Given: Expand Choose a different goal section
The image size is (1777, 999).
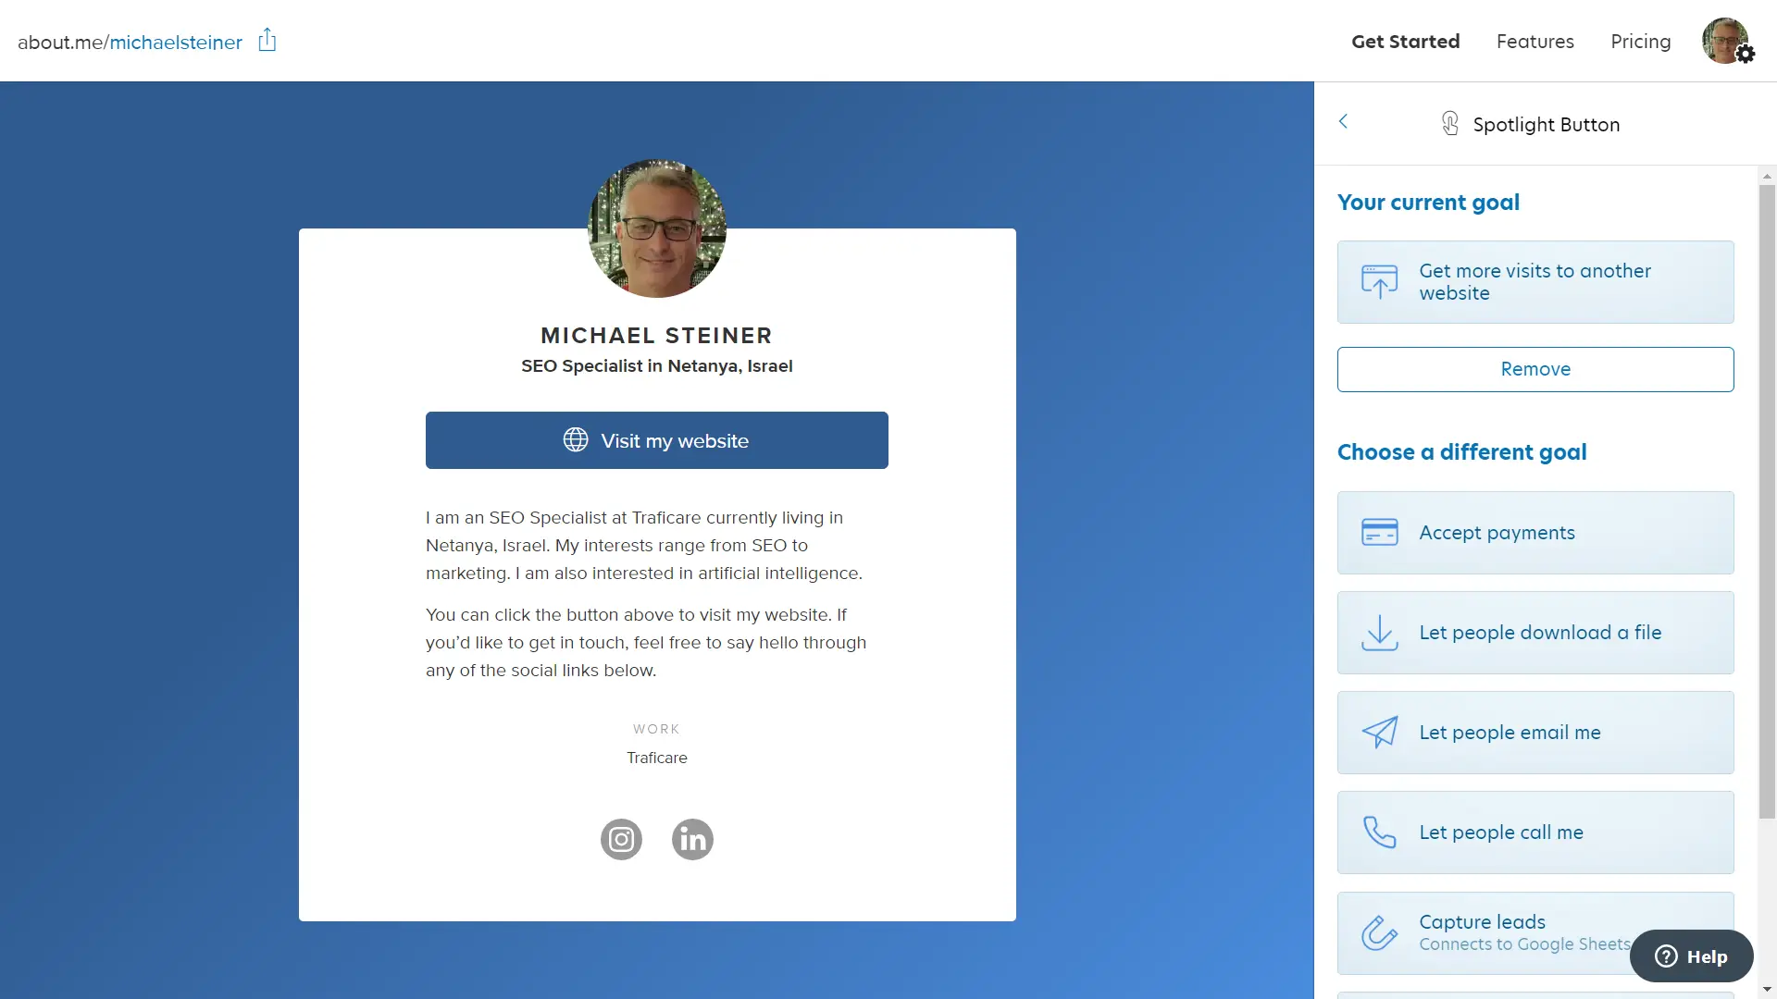Looking at the screenshot, I should coord(1460,451).
